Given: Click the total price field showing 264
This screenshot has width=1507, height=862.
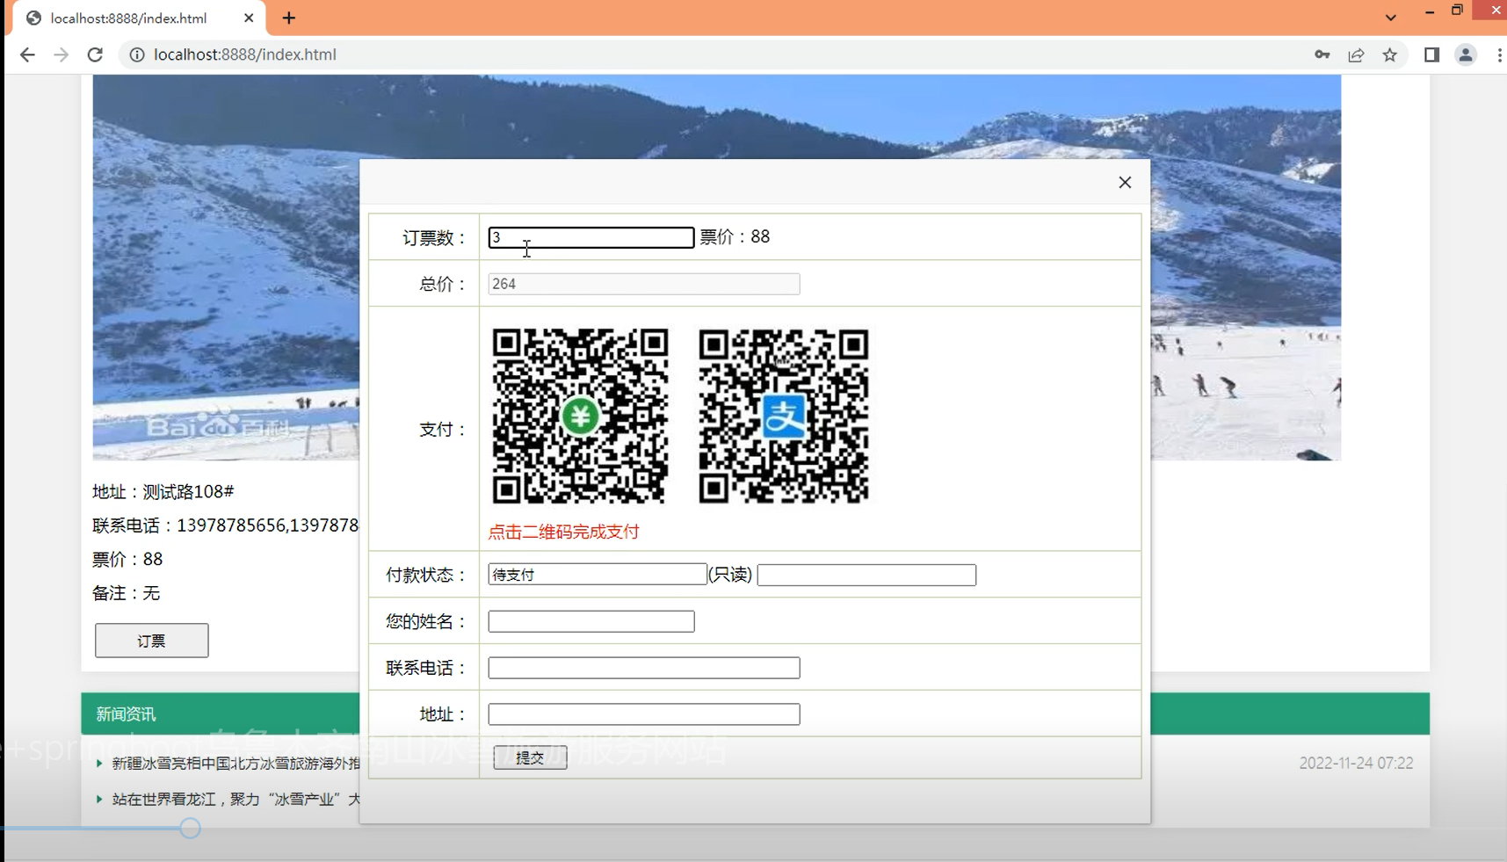Looking at the screenshot, I should pyautogui.click(x=643, y=284).
